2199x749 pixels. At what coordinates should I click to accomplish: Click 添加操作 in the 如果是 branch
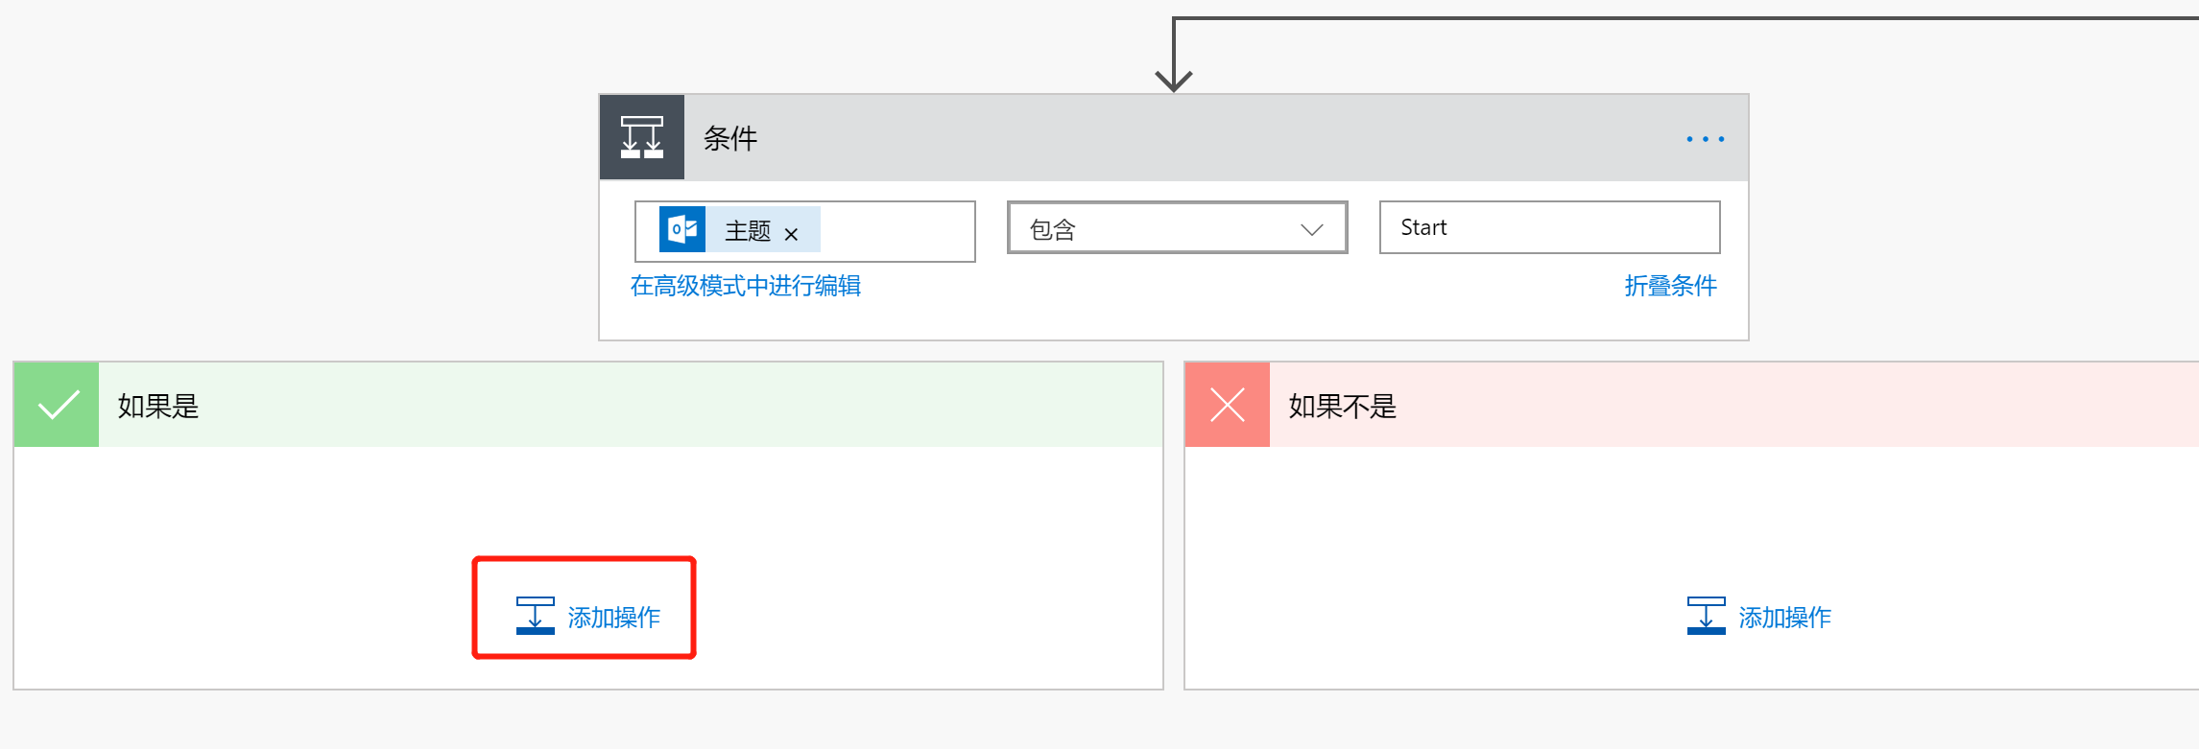click(x=614, y=617)
